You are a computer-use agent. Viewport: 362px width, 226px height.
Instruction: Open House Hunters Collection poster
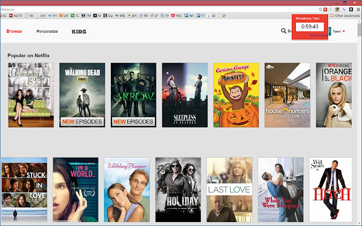coord(287,95)
